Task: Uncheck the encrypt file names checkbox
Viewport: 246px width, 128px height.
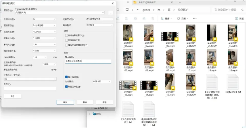Action: [66, 86]
